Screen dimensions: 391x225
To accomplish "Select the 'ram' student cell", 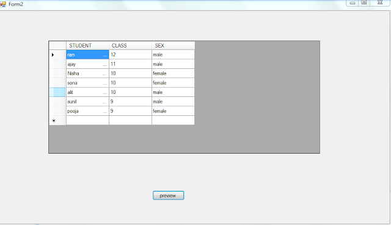I will 87,55.
